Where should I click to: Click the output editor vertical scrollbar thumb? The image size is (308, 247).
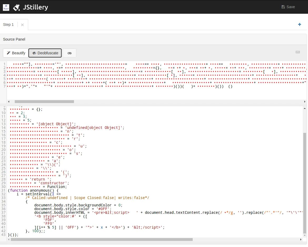point(305,183)
